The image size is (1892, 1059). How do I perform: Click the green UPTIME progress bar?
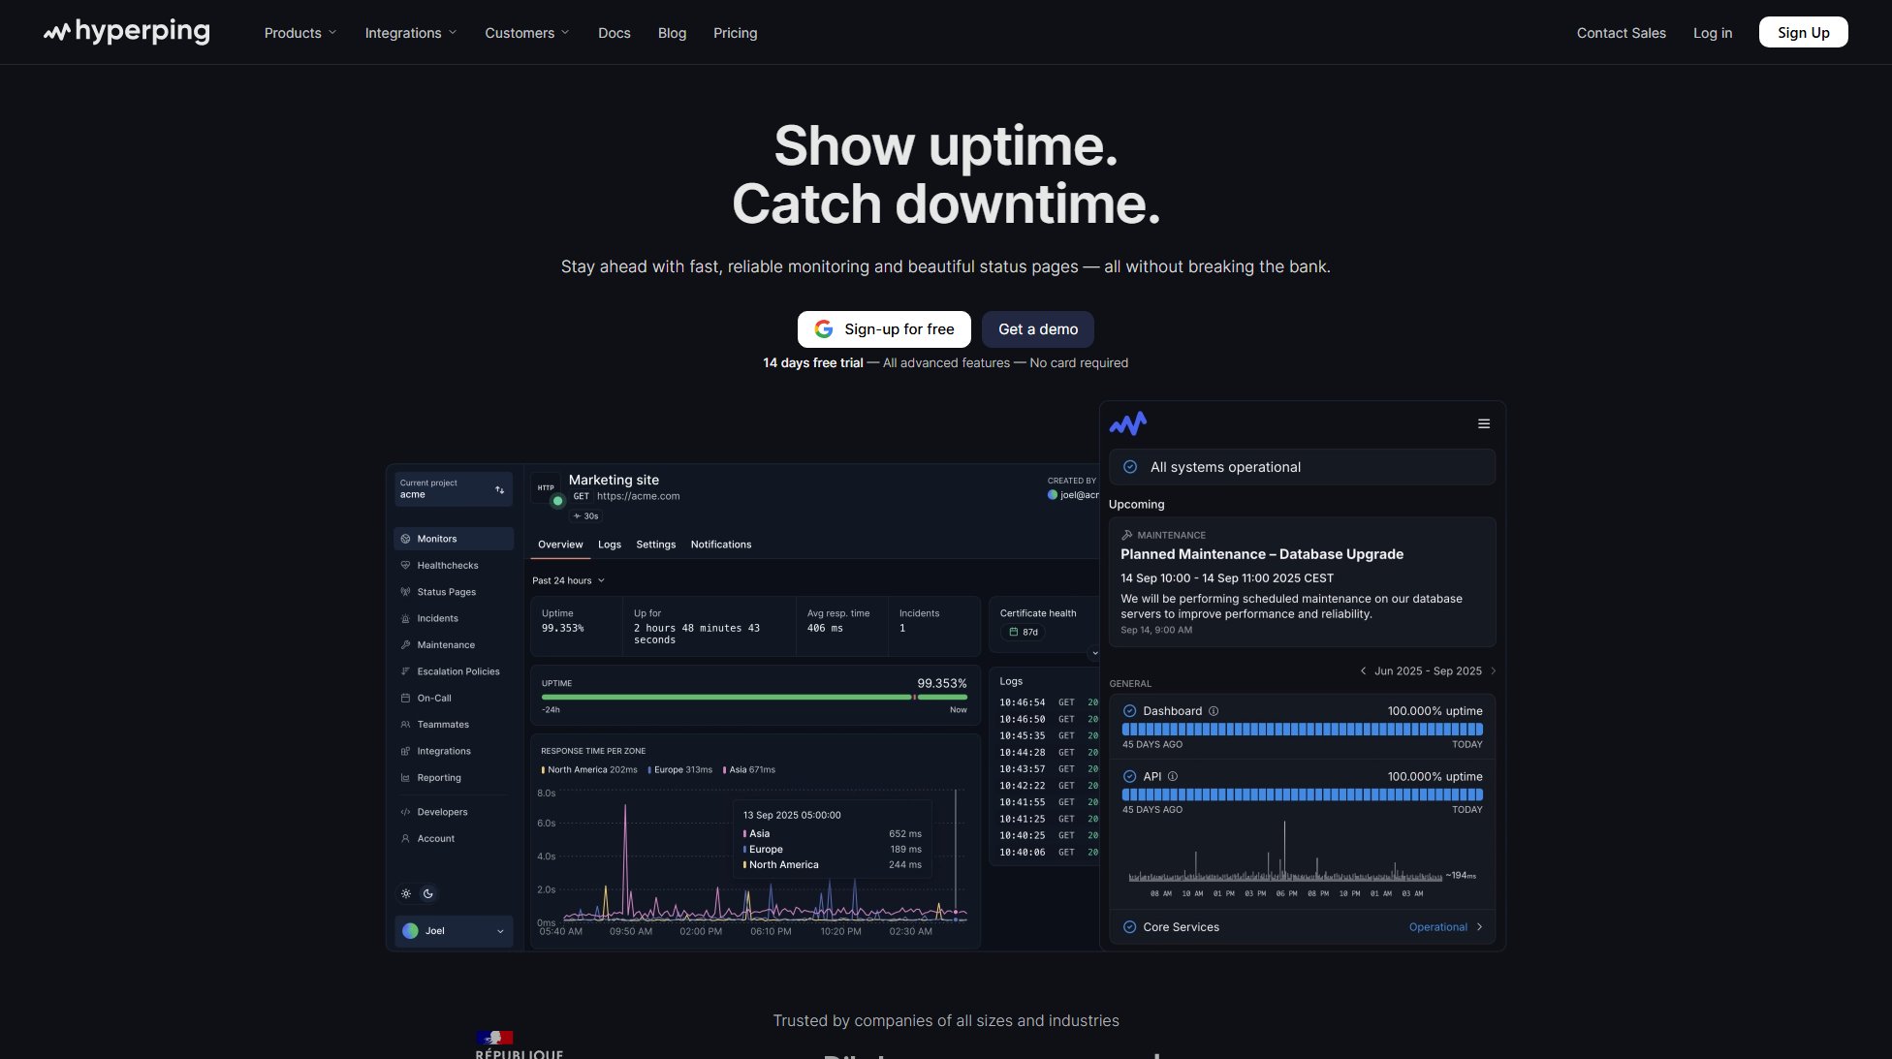(754, 697)
